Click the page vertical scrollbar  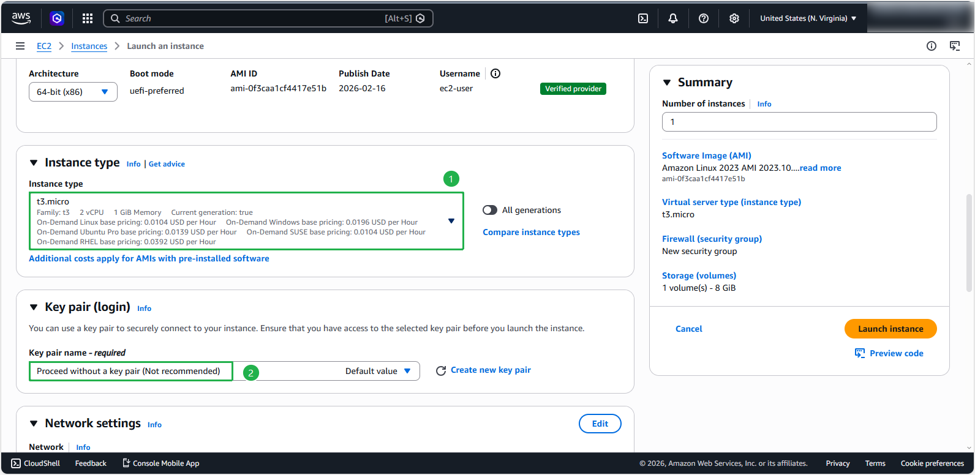click(969, 243)
